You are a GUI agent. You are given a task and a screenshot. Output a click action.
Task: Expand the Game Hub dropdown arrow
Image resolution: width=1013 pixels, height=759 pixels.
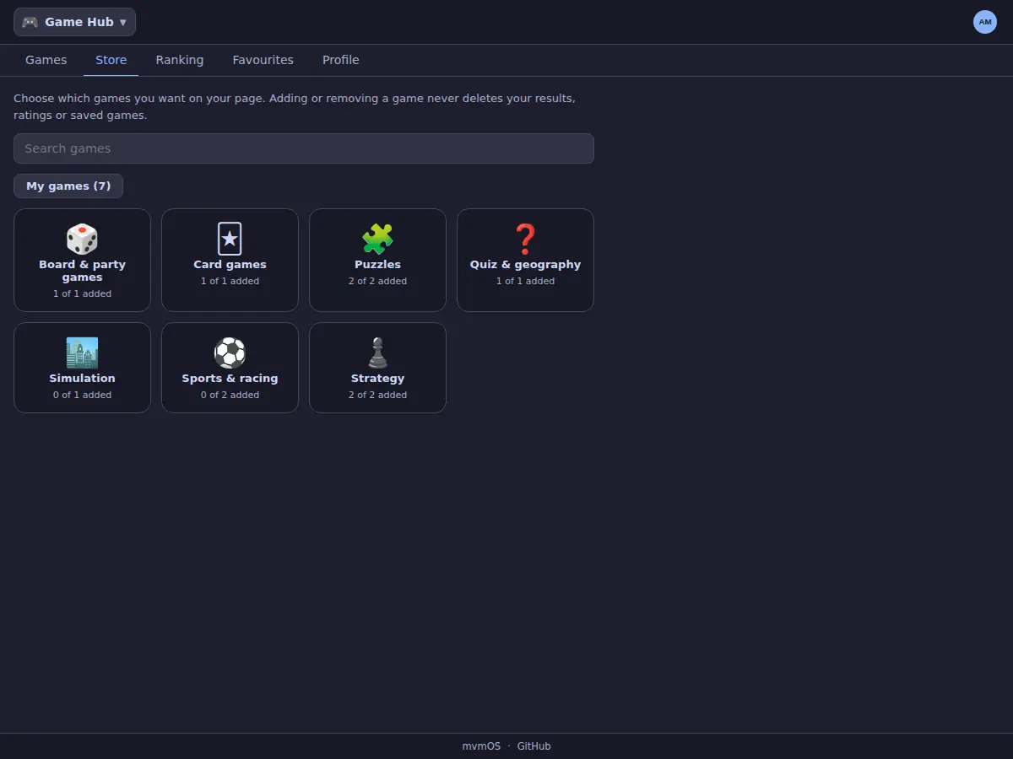tap(123, 23)
